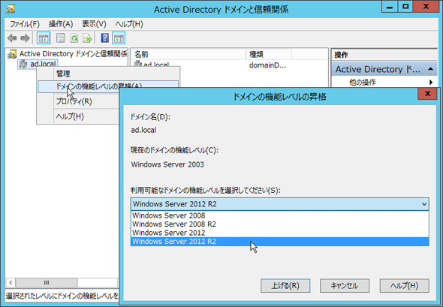Select Windows Server 2012 from the list
The image size is (443, 307).
pyautogui.click(x=280, y=233)
